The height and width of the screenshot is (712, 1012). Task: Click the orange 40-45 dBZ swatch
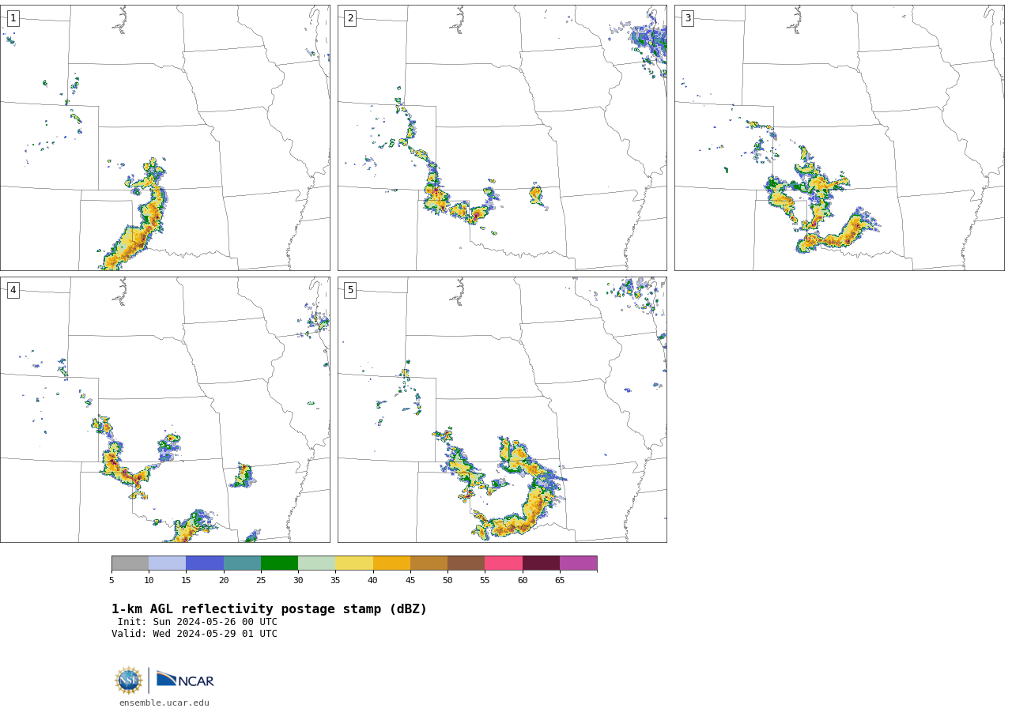(391, 563)
